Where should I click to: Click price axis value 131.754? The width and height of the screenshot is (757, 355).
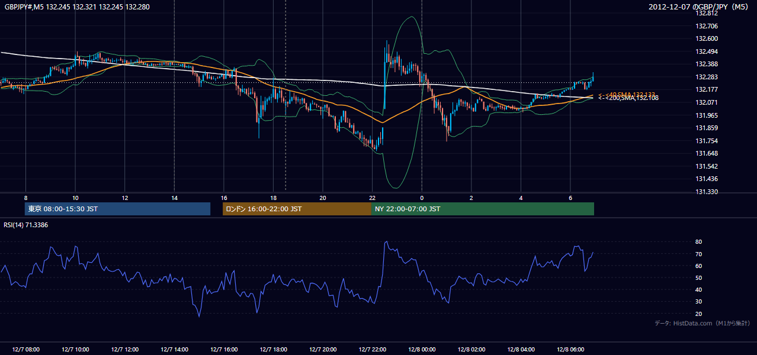pyautogui.click(x=707, y=141)
